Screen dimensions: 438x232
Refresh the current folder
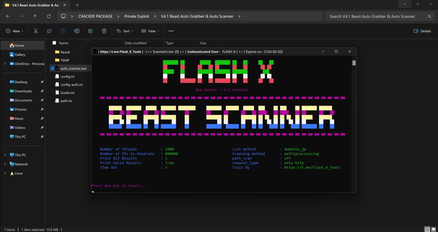(x=49, y=16)
